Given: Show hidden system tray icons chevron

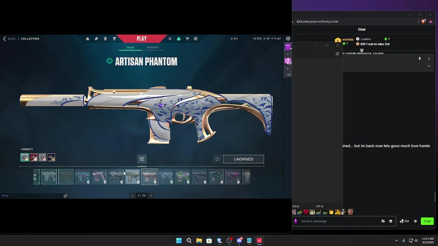Looking at the screenshot, I should (x=396, y=241).
